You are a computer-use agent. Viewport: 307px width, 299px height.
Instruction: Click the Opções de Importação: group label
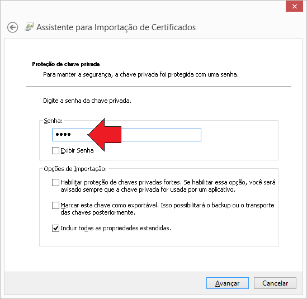click(x=75, y=169)
